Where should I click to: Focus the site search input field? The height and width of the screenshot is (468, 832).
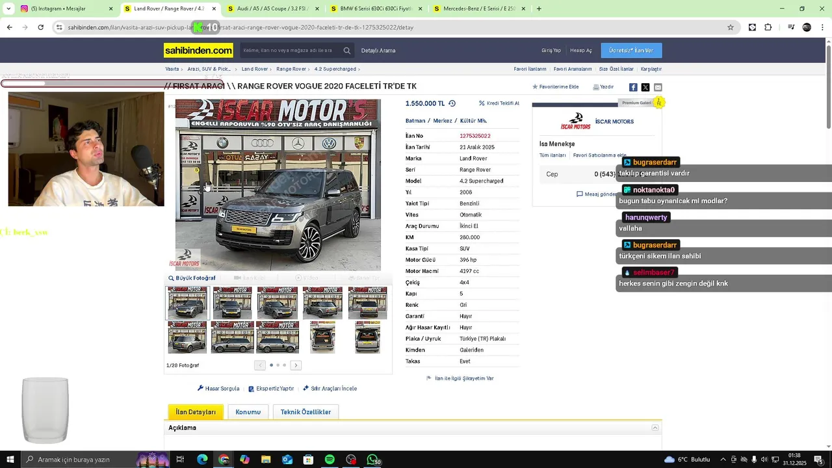click(x=289, y=51)
